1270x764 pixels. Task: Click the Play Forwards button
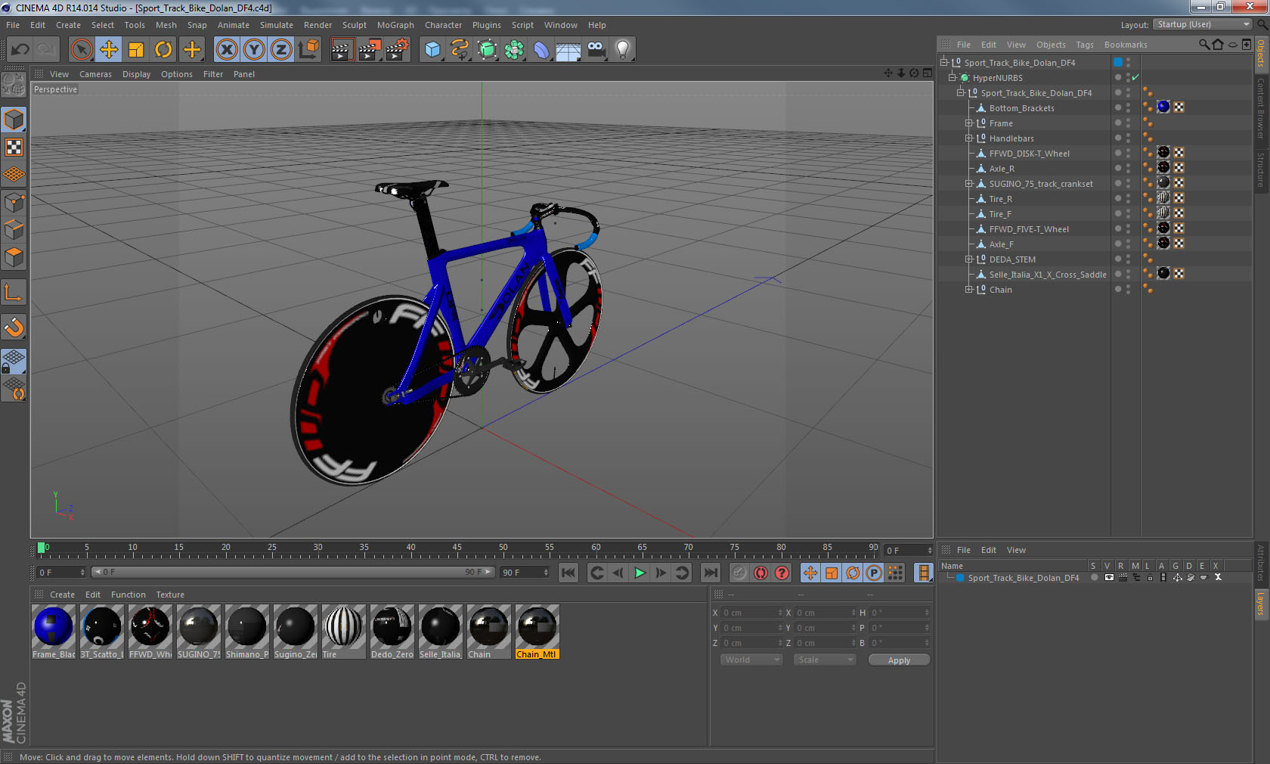[x=640, y=573]
